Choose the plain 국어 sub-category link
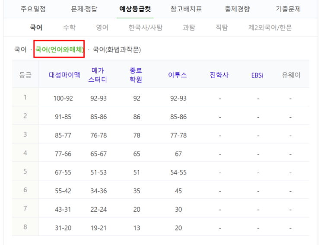321x245 pixels. 20,50
